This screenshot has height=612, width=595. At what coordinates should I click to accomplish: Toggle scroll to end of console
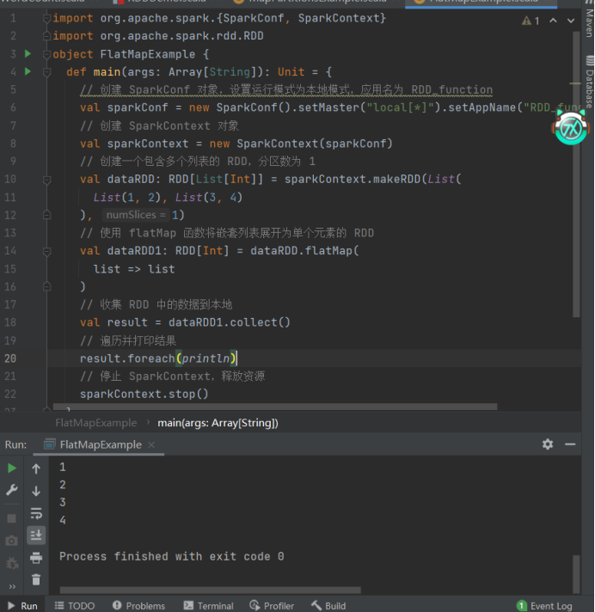[36, 535]
